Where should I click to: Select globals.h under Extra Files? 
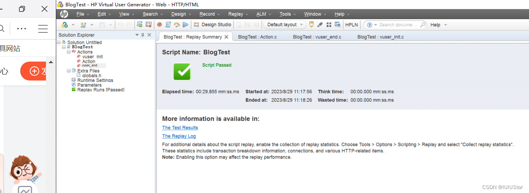point(91,75)
